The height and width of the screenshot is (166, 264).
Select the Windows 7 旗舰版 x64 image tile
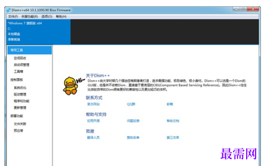tap(38, 32)
